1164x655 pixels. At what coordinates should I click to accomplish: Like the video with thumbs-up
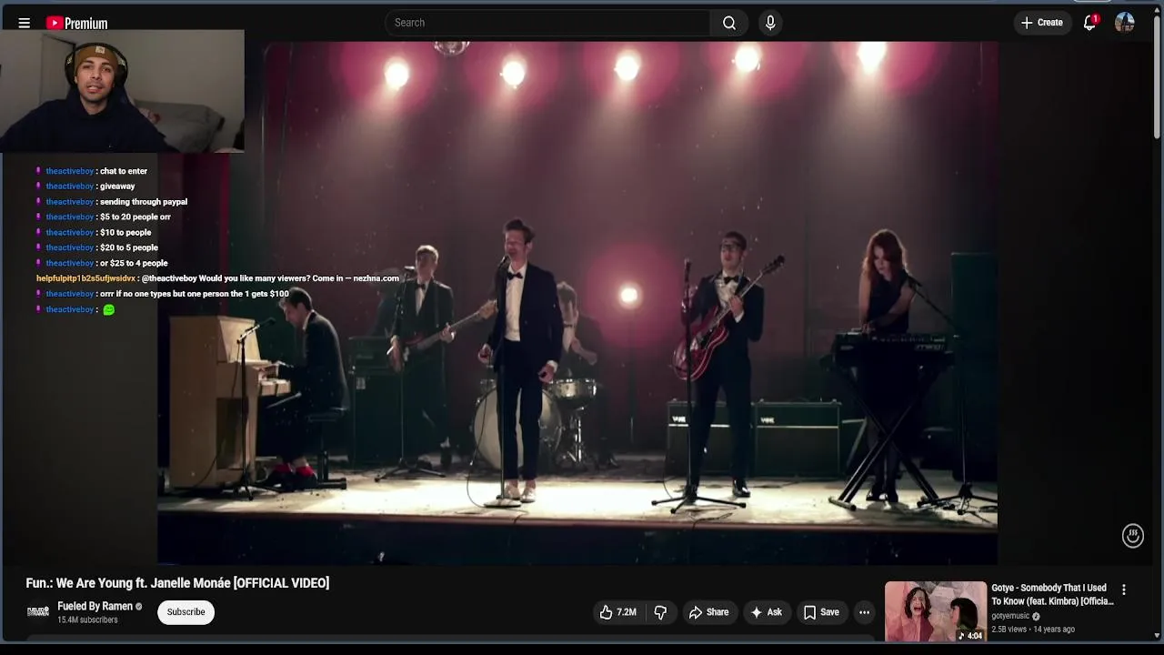pyautogui.click(x=617, y=612)
